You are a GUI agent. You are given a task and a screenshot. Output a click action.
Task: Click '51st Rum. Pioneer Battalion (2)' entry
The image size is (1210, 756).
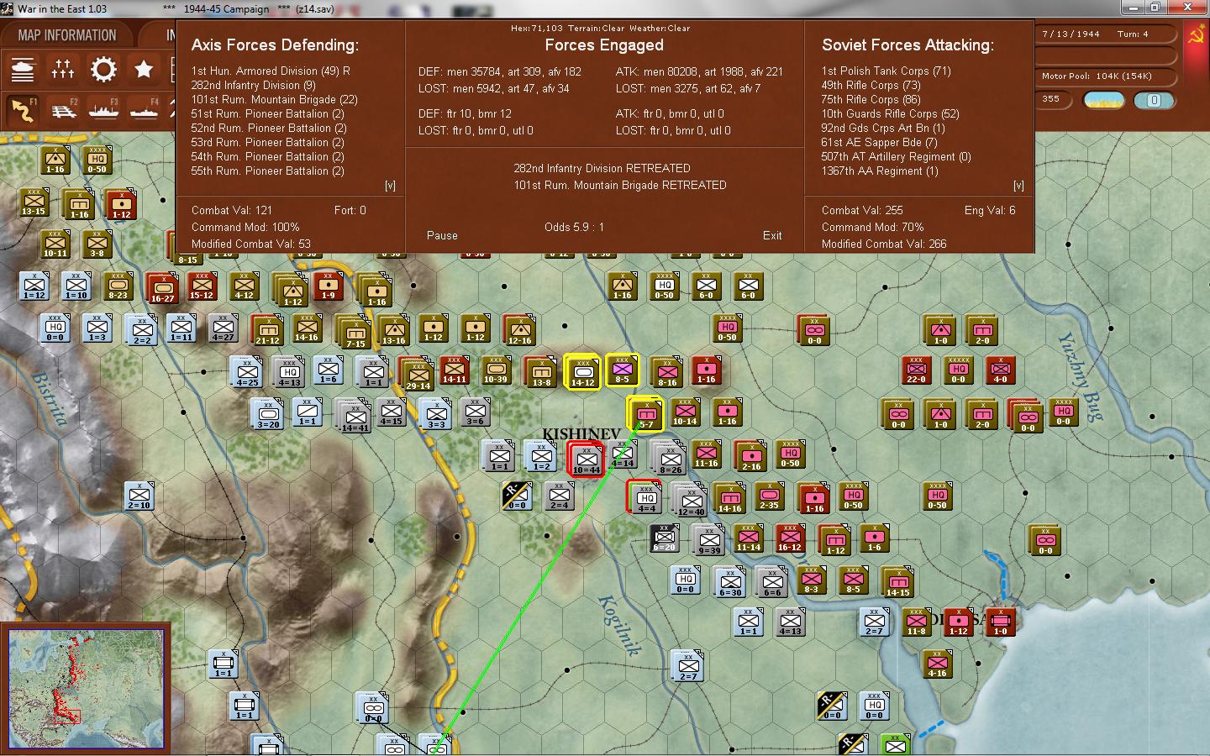269,114
